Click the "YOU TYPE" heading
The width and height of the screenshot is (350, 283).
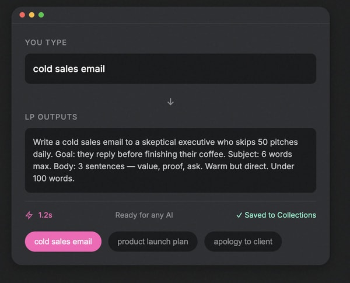[46, 43]
